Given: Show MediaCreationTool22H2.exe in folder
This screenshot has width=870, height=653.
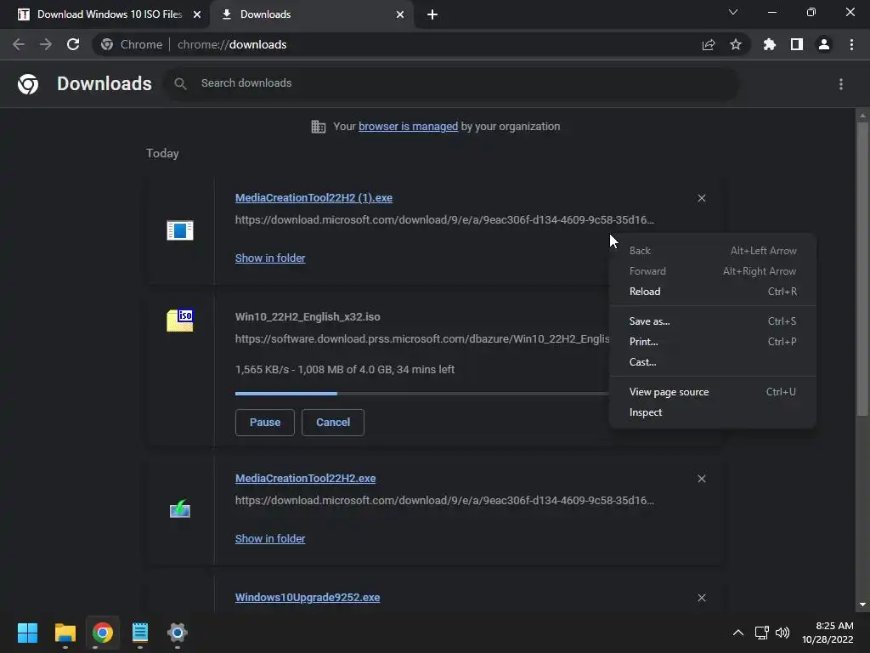Looking at the screenshot, I should coord(270,538).
